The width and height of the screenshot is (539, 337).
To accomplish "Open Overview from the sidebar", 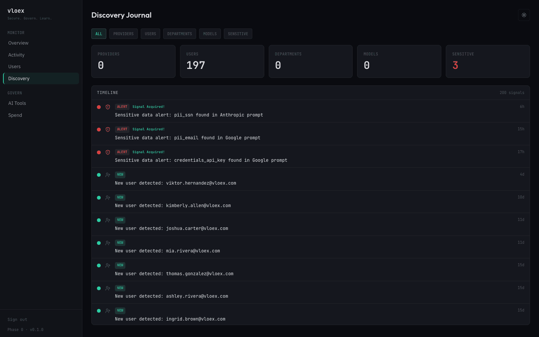I will [x=18, y=43].
